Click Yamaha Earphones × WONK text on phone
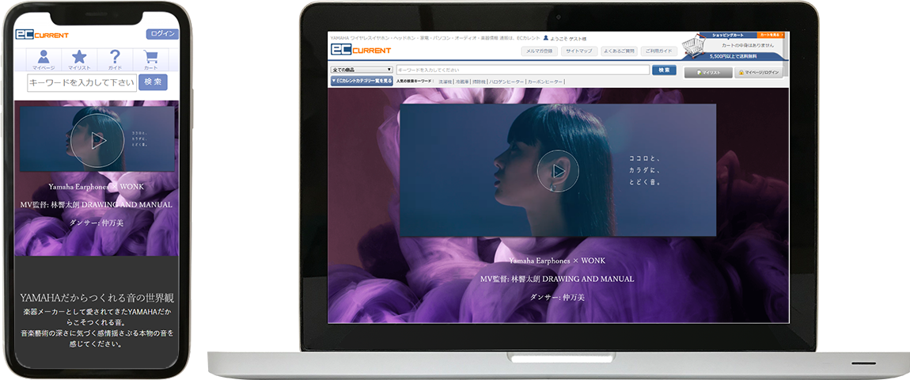 click(x=97, y=187)
